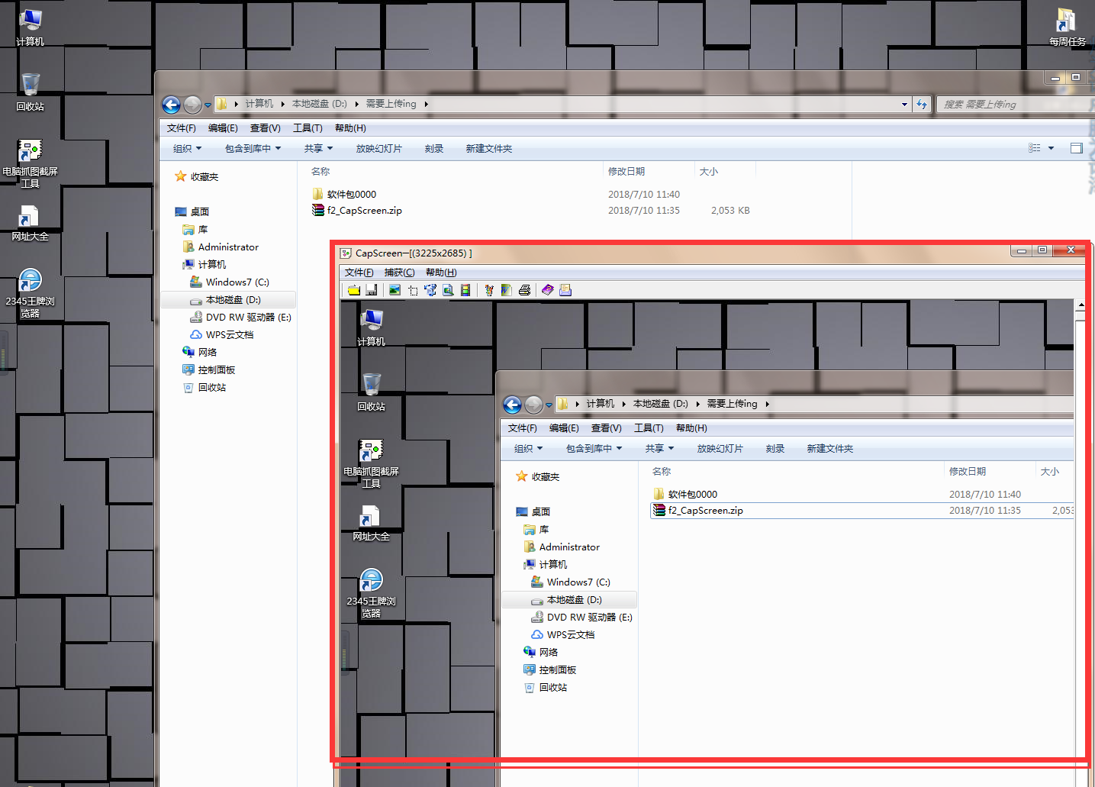Click the printer icon in CapScreen toolbar
Screen dimensions: 1095x787
524,290
